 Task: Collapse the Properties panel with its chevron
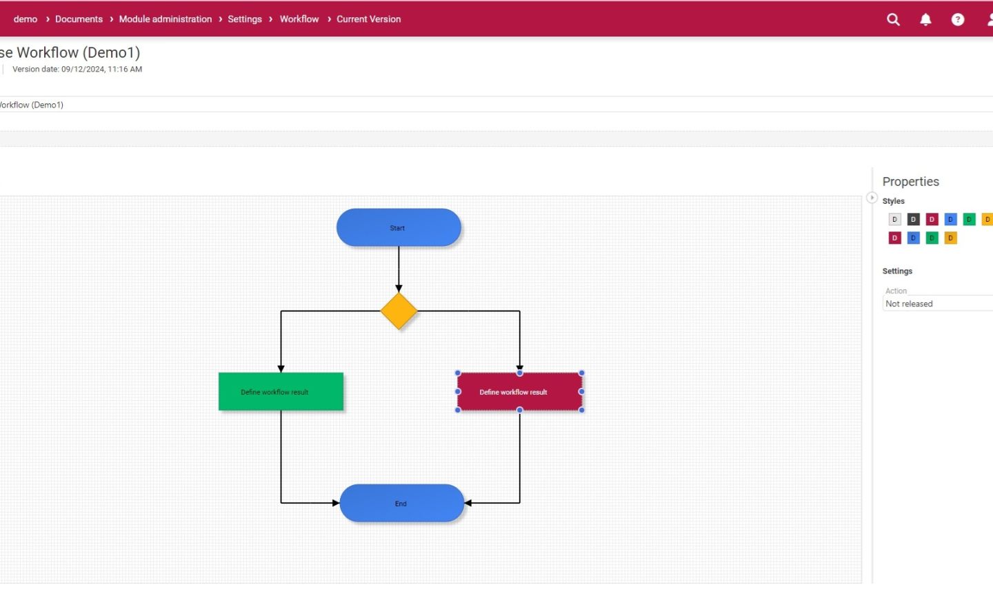coord(872,198)
